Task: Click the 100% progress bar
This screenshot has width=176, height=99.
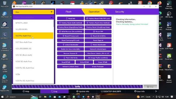Action: coord(77,87)
